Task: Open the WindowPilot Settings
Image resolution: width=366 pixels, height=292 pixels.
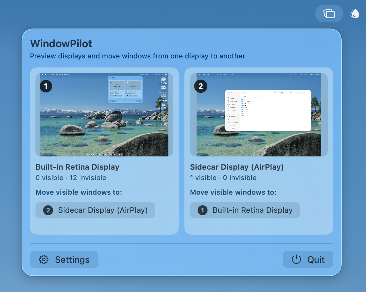Action: point(64,259)
